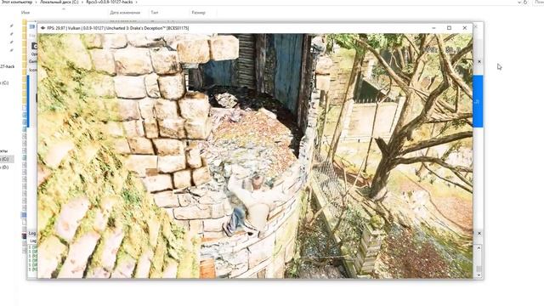This screenshot has height=306, width=544.
Task: Sort files by 'Дата изменения' column
Action: (125, 13)
